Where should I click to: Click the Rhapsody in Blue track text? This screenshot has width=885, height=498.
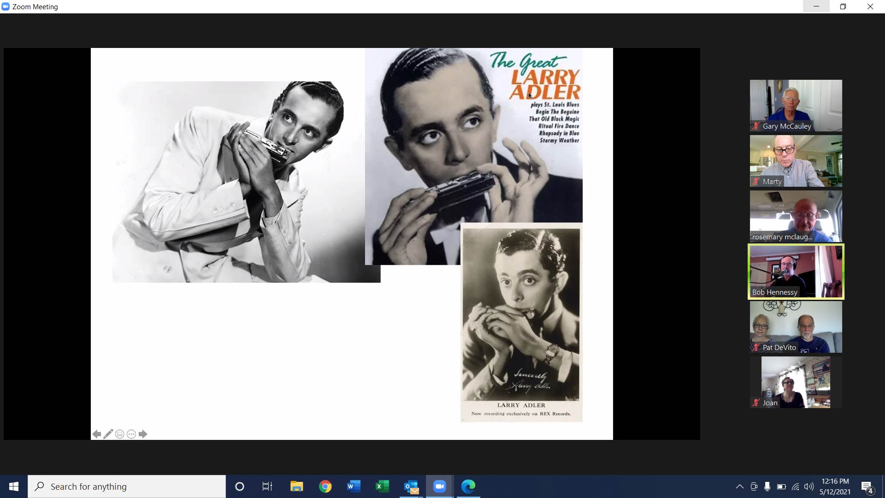point(559,133)
